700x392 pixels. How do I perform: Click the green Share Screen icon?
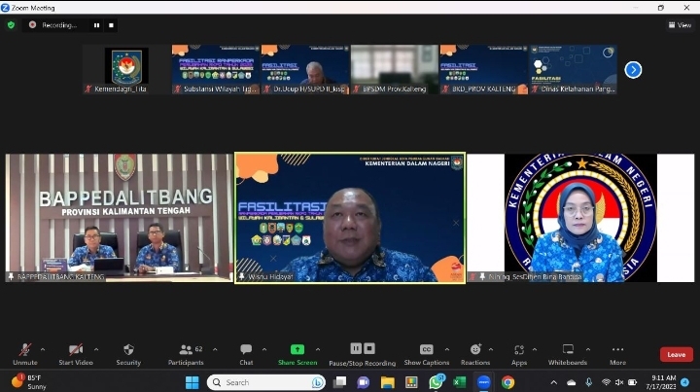click(297, 349)
